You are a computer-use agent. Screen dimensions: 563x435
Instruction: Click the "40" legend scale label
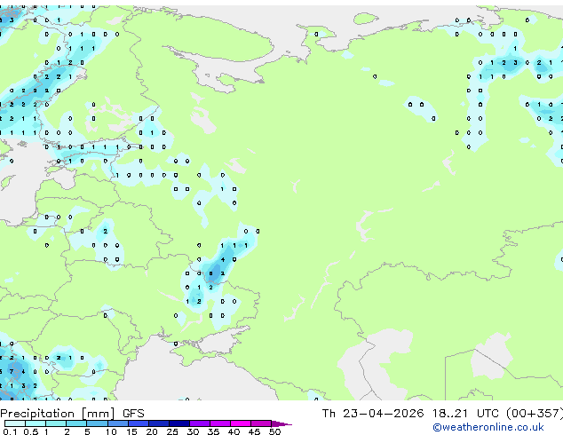234,431
